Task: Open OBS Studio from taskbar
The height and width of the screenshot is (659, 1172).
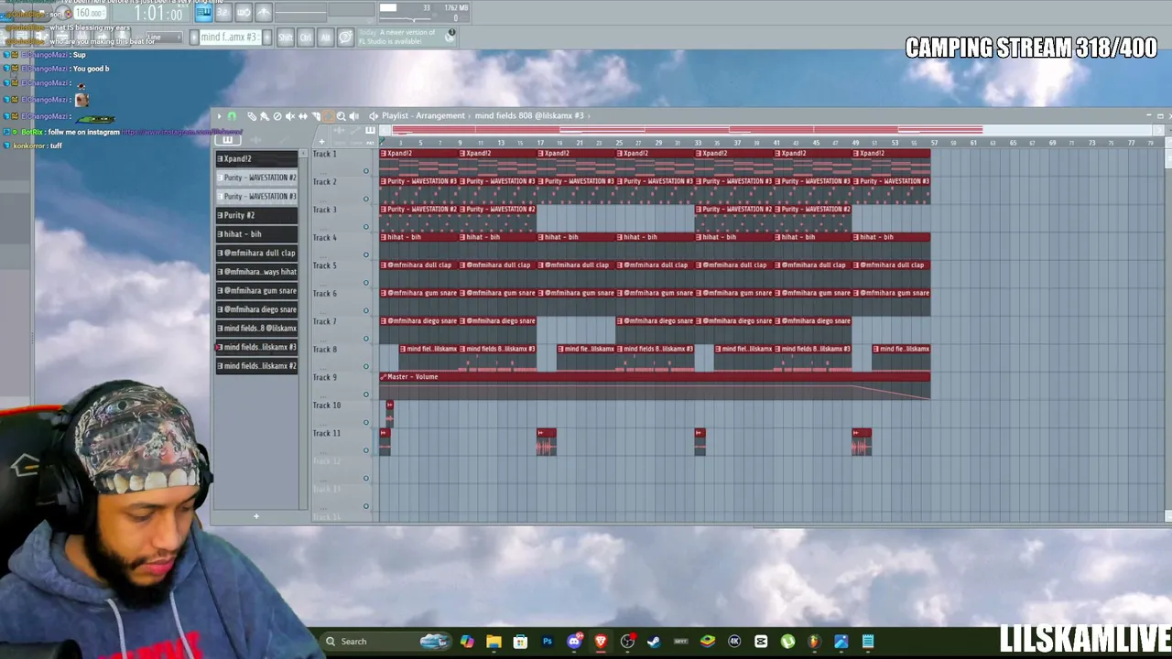Action: [x=627, y=642]
